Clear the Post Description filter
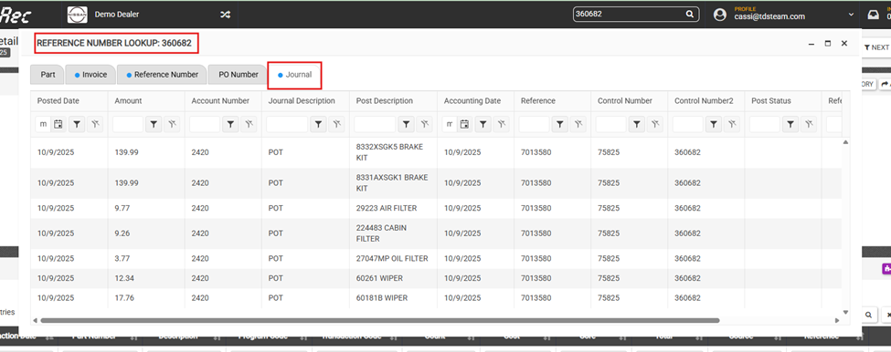The width and height of the screenshot is (891, 352). [x=424, y=124]
